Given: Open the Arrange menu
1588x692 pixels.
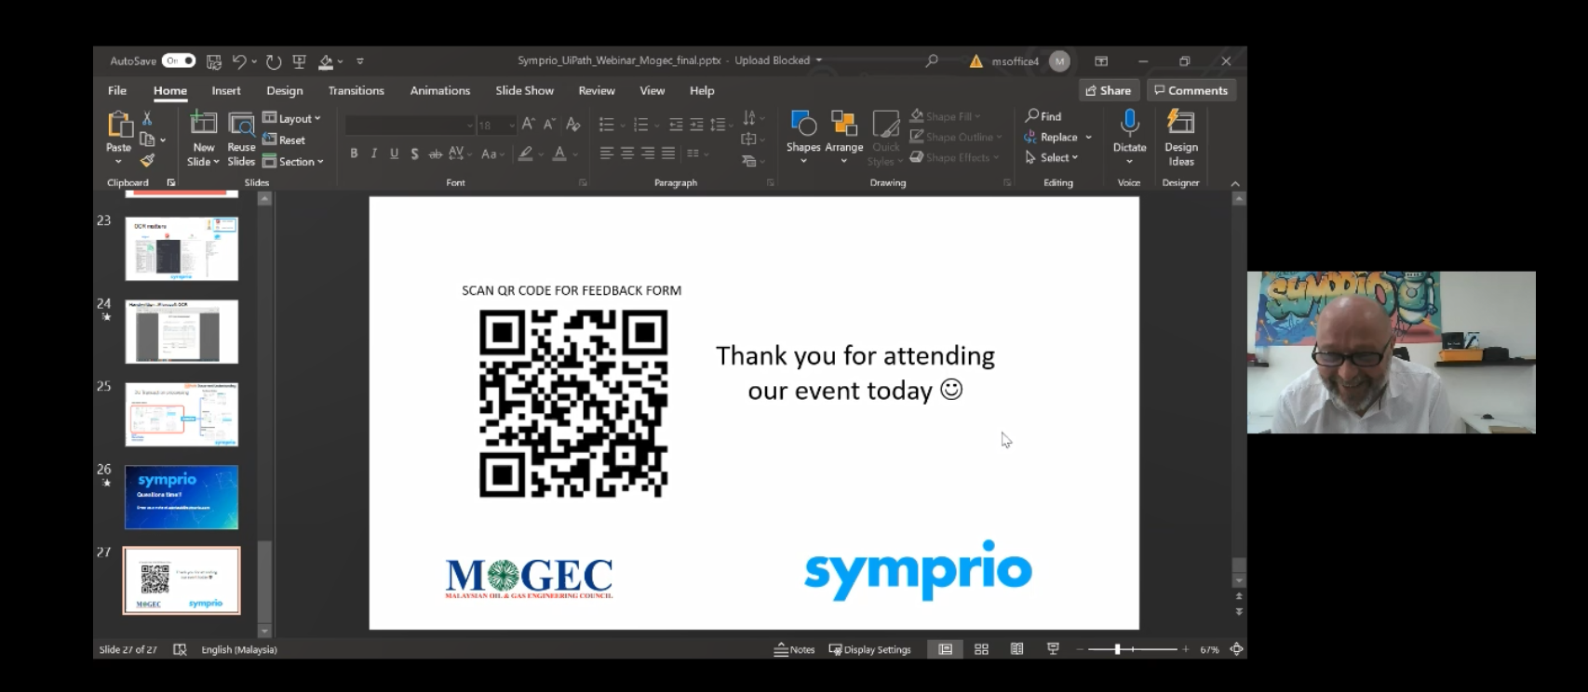Looking at the screenshot, I should [844, 137].
